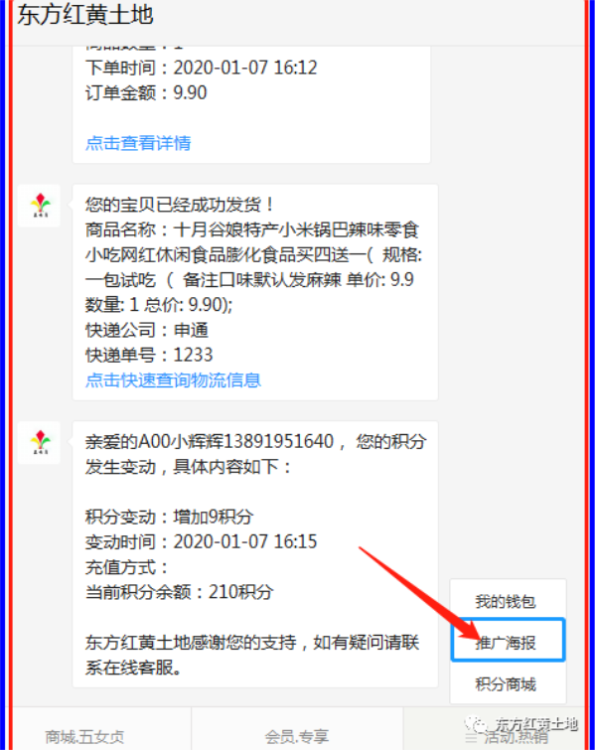The image size is (596, 750).
Task: Click phone number 13891951640 in message
Action: (278, 441)
